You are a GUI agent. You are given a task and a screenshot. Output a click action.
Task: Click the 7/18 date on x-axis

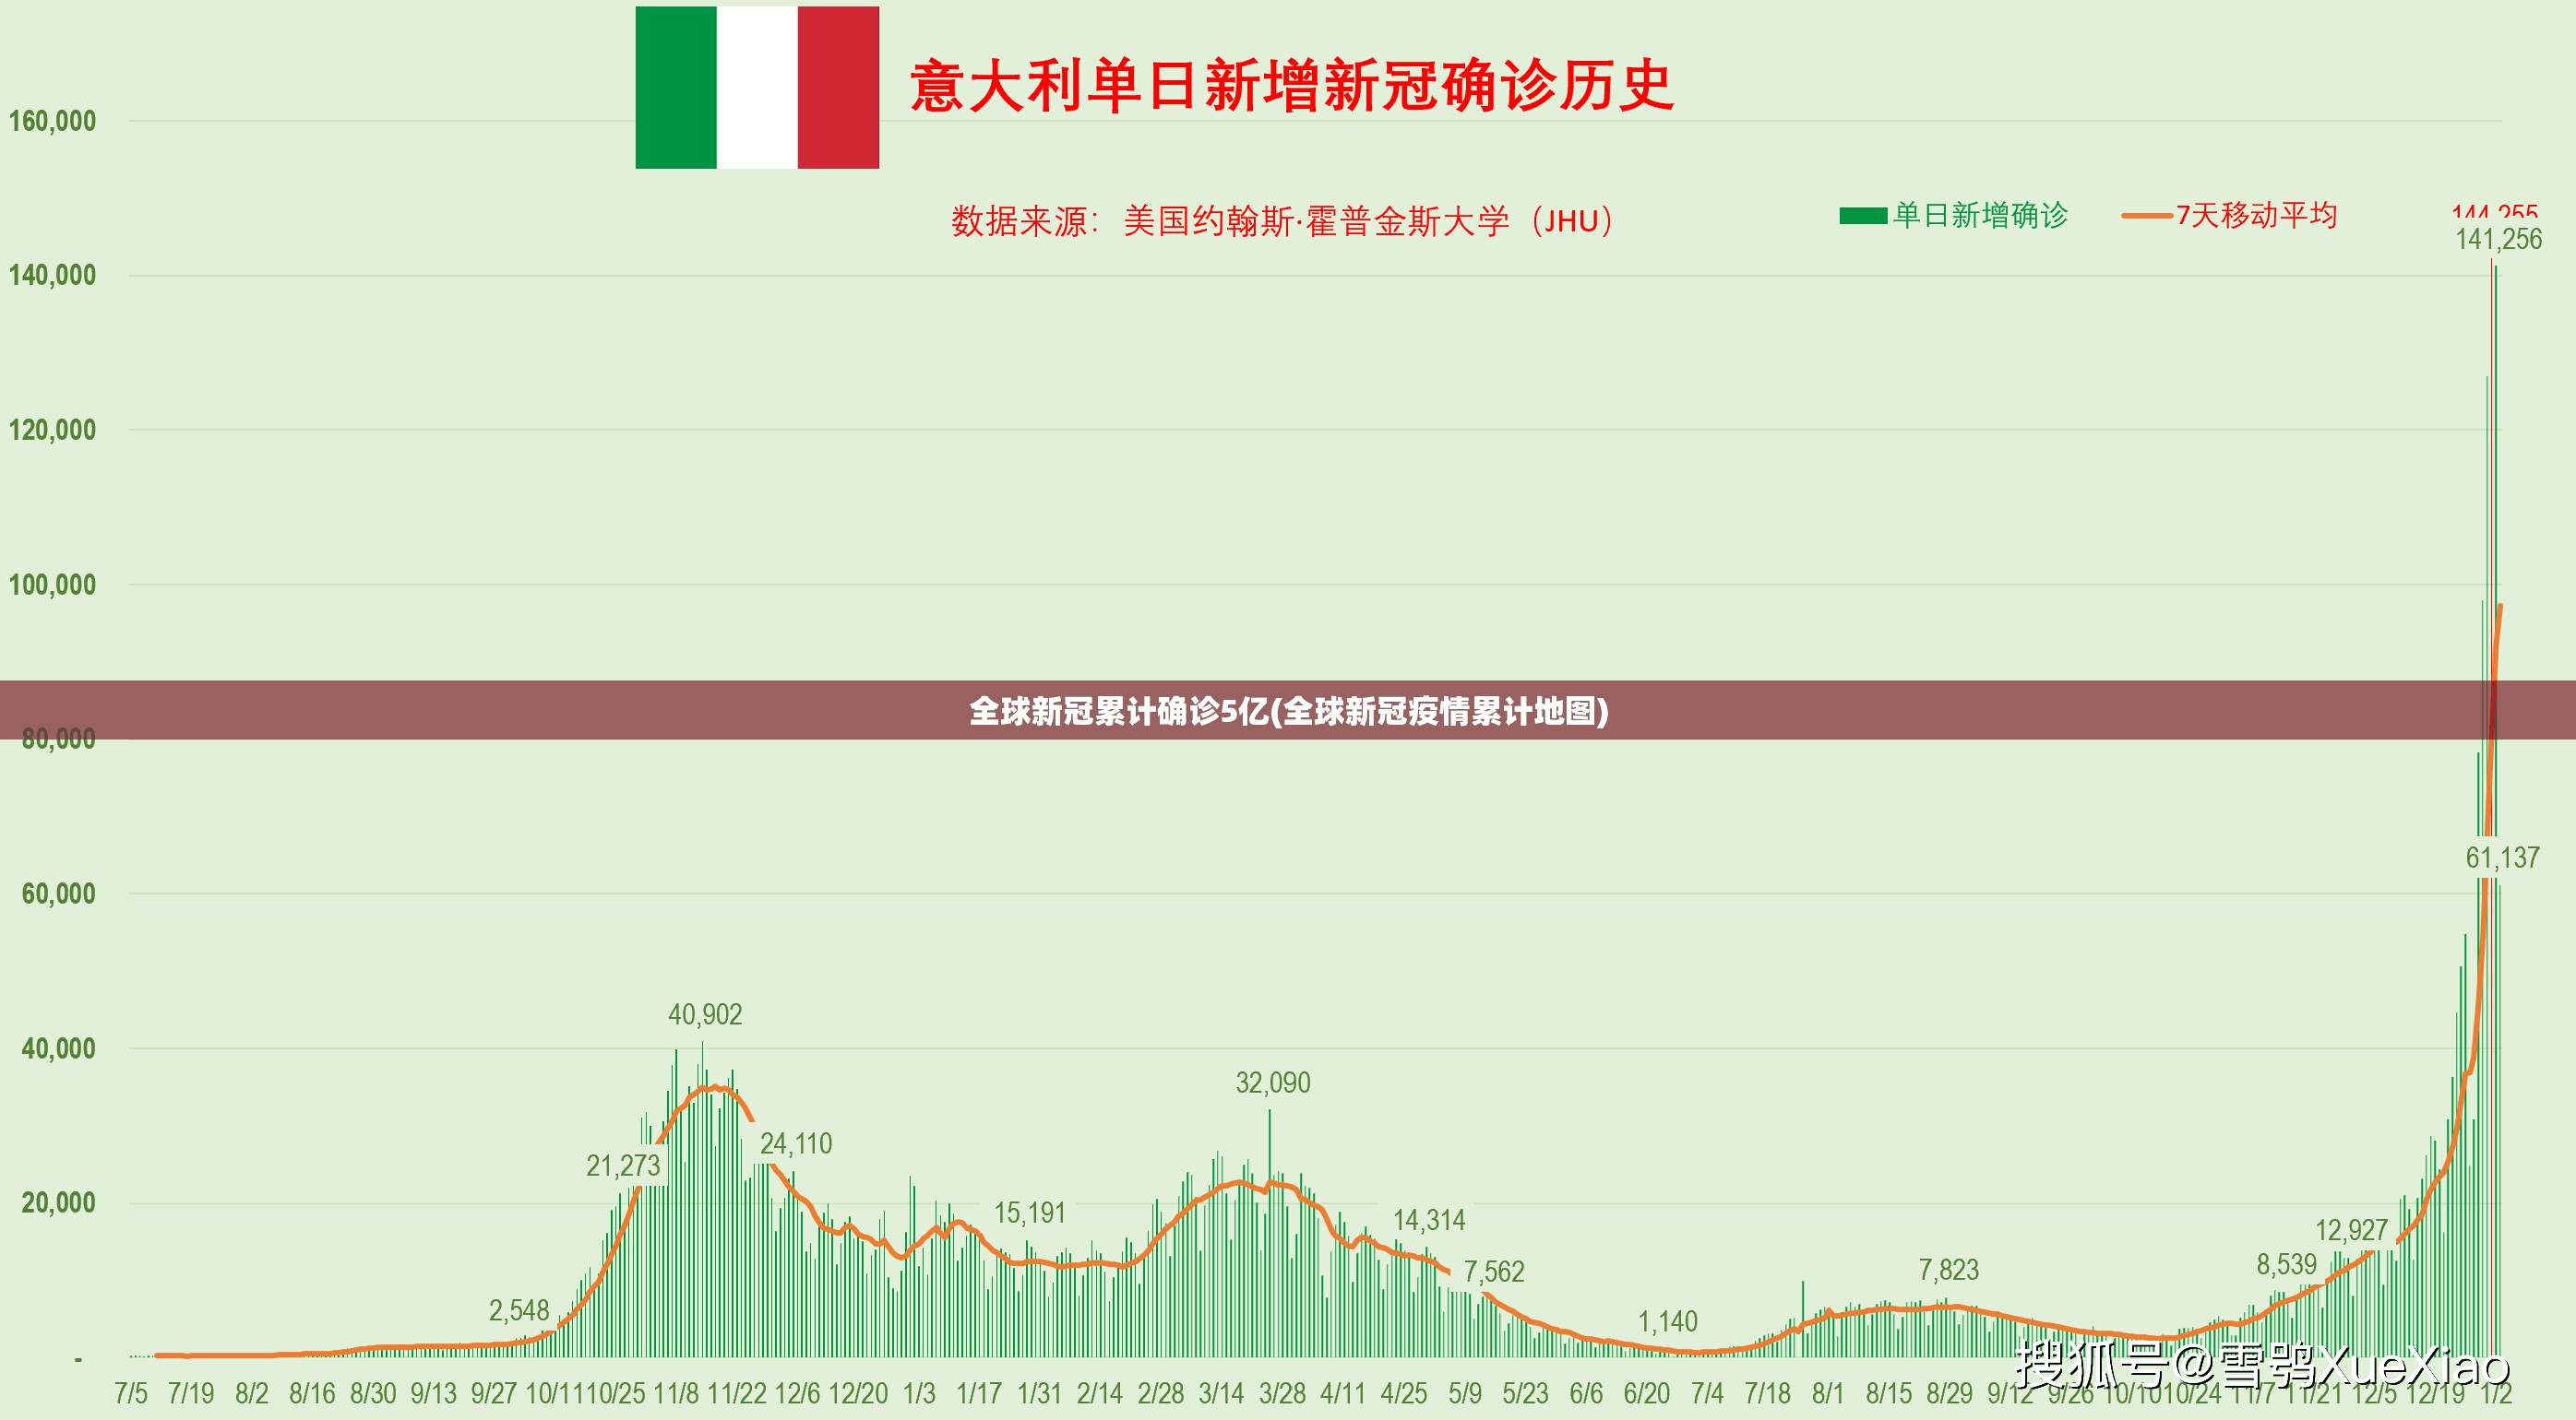(1767, 1393)
